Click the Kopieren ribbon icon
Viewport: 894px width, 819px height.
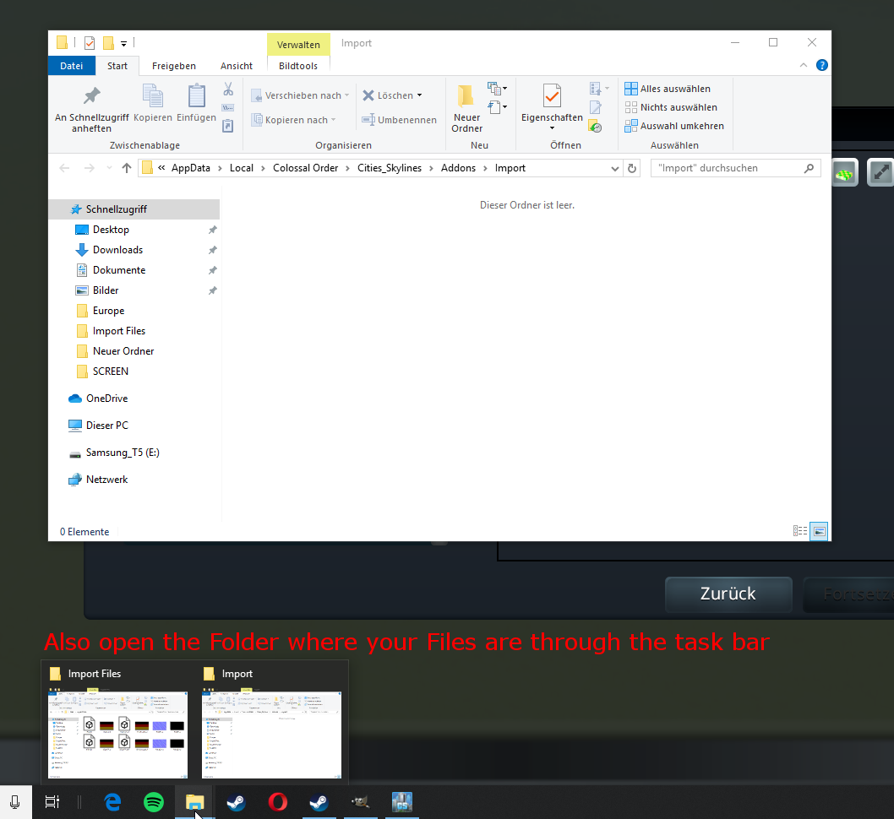[x=153, y=103]
